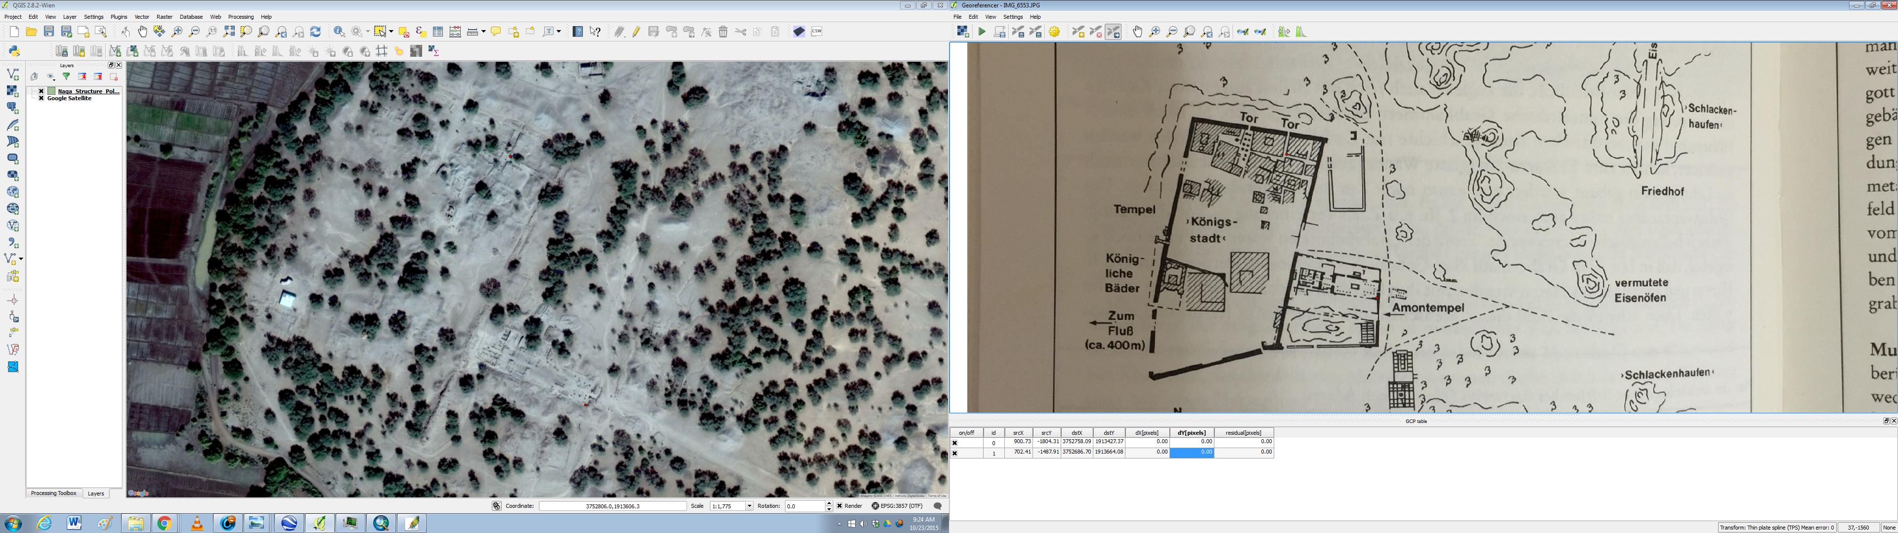This screenshot has height=533, width=1898.
Task: Click the What's This help cursor icon
Action: coord(595,32)
